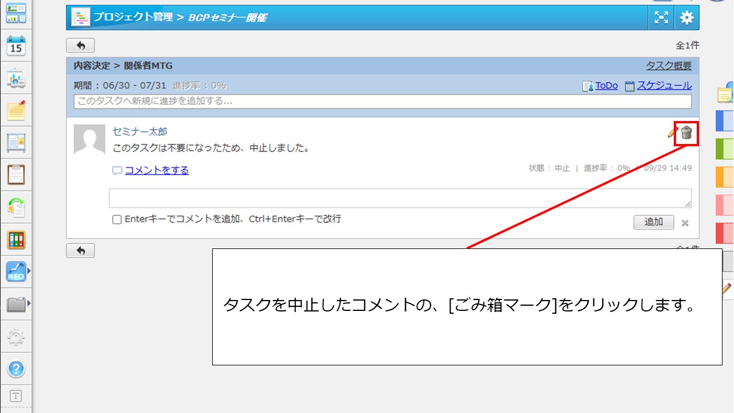The height and width of the screenshot is (413, 734).
Task: Expand the NEO icon submenu in the sidebar
Action: tap(29, 271)
